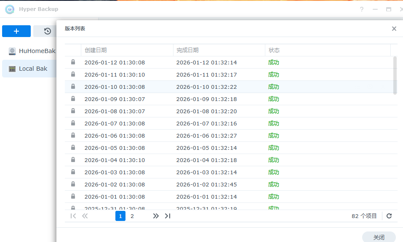Click completion date 2026-01-11 01:32:17
This screenshot has width=403, height=242.
click(x=206, y=75)
